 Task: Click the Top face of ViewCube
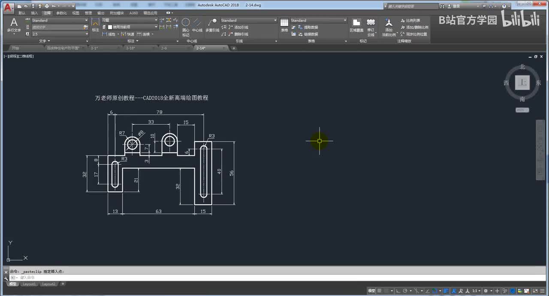pos(522,83)
